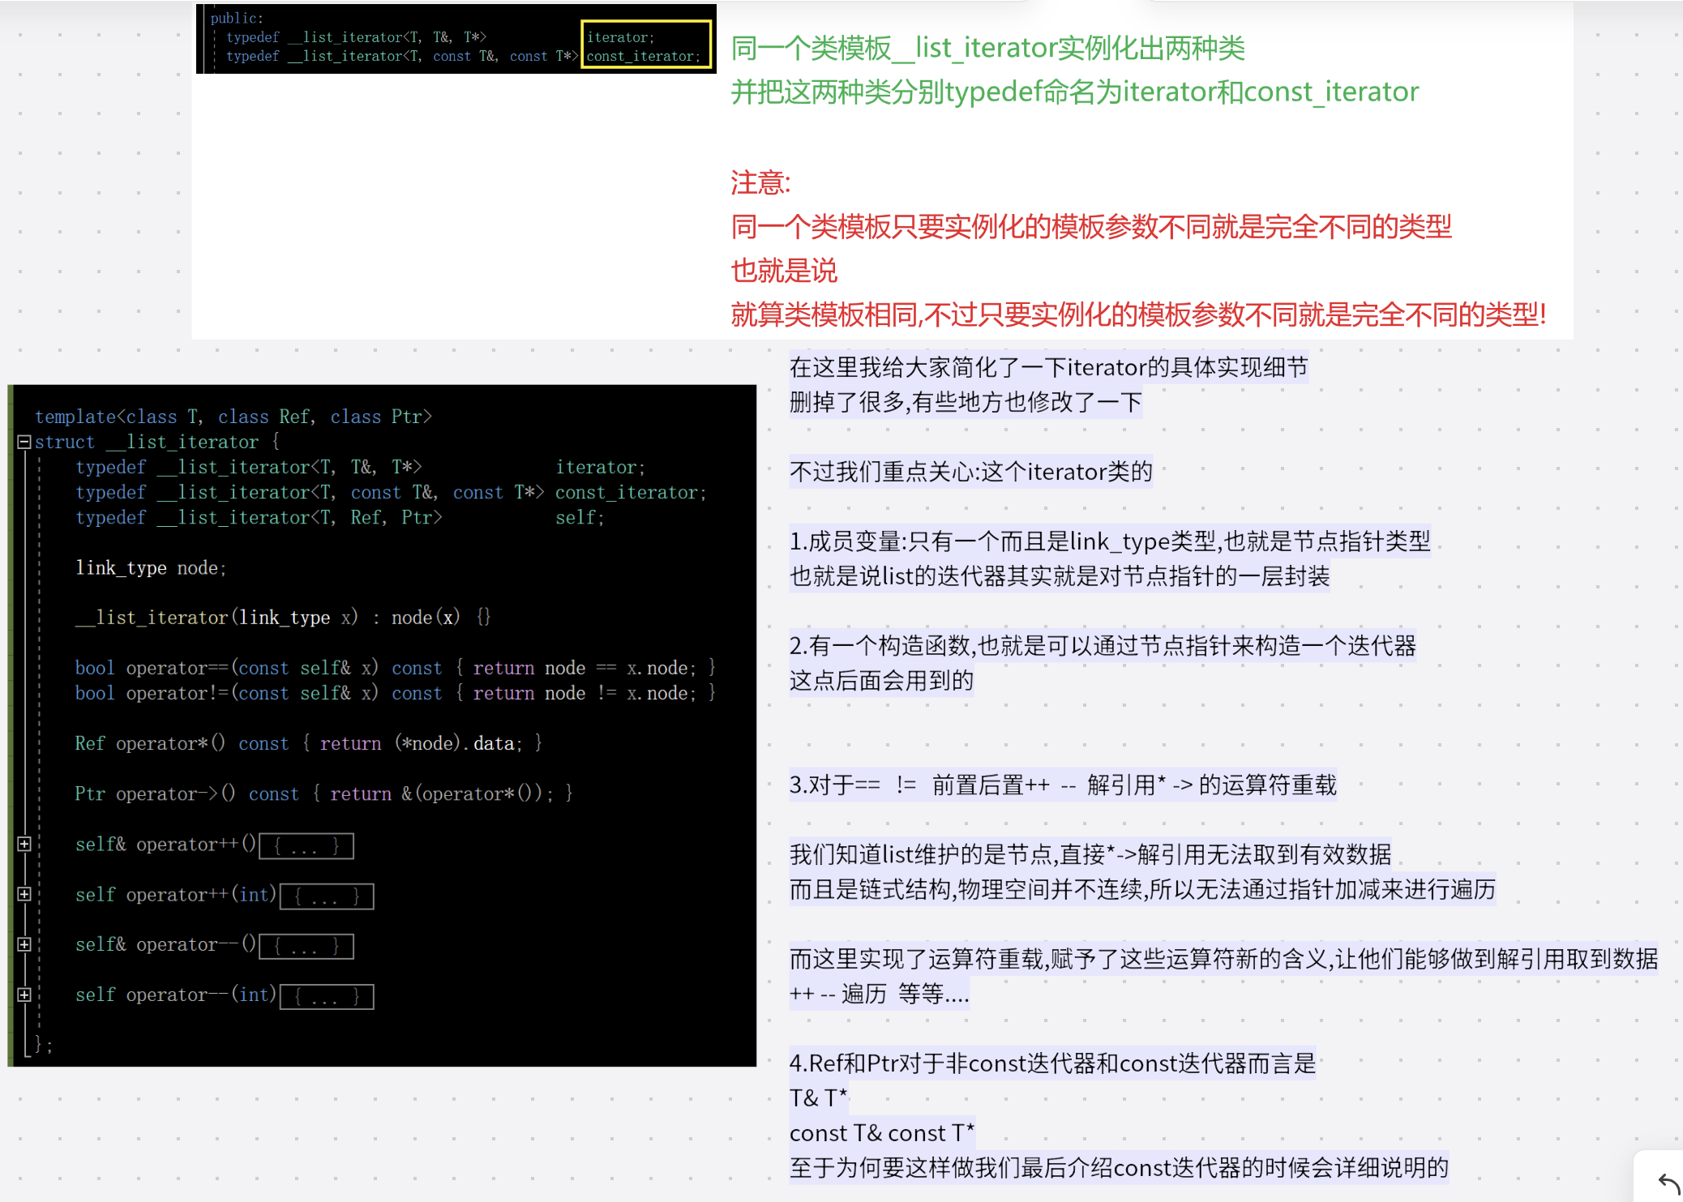
Task: Expand the self operator--(int) function body
Action: [24, 995]
